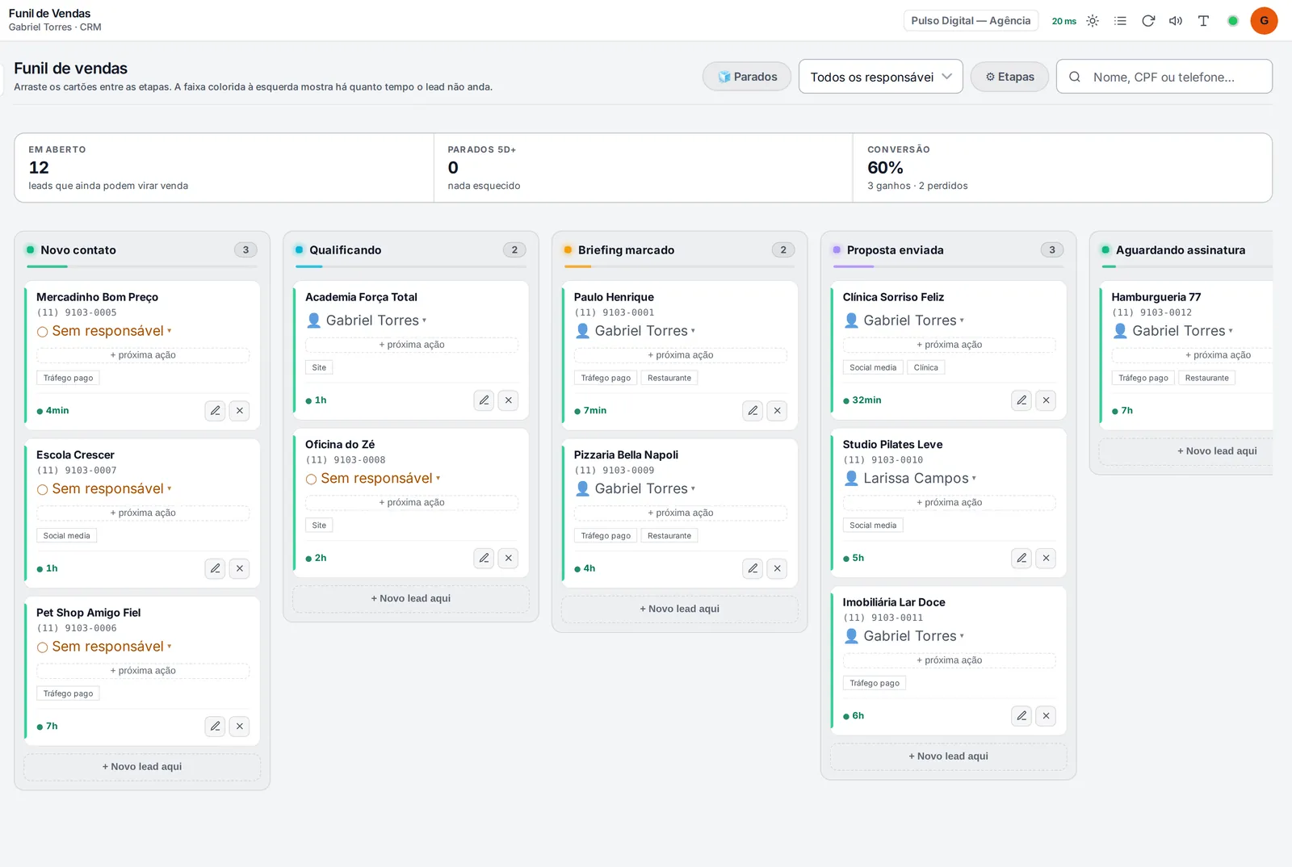Add new lead in Proposta enviada column

click(x=949, y=756)
